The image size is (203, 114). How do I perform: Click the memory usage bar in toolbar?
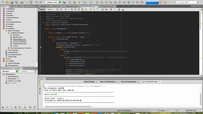(x=152, y=3)
